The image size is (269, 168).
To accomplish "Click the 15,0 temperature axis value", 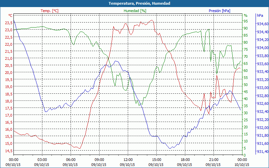I will [9, 143].
